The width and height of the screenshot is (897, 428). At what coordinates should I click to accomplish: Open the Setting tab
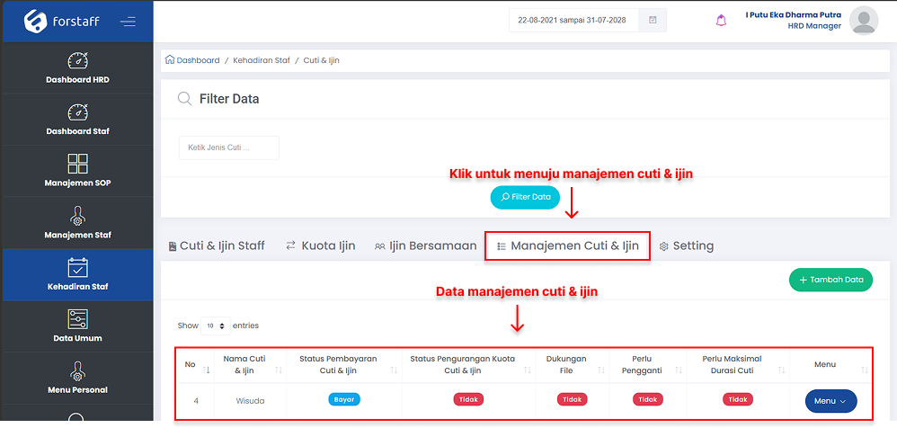pyautogui.click(x=687, y=246)
